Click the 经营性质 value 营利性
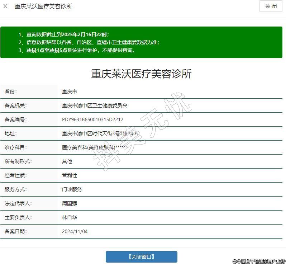The image size is (286, 264). [70, 176]
